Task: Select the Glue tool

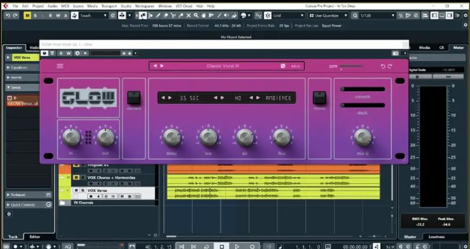Action: [181, 15]
